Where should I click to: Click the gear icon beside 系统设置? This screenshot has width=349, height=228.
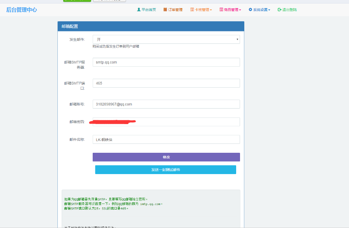(251, 10)
